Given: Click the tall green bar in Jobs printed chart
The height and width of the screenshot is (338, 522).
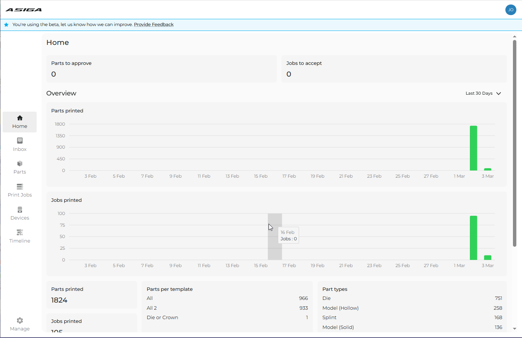Looking at the screenshot, I should pyautogui.click(x=473, y=238).
